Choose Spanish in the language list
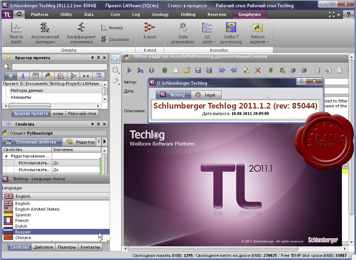This screenshot has width=356, height=260. pos(56,215)
